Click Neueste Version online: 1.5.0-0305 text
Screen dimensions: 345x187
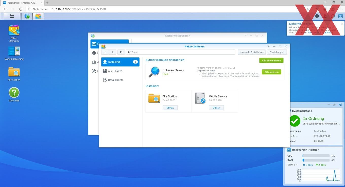coord(216,68)
